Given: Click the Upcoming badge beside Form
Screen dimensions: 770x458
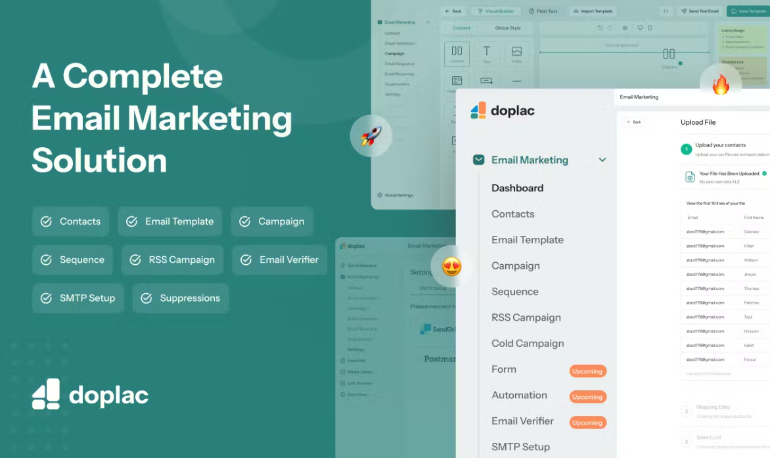Looking at the screenshot, I should (587, 371).
